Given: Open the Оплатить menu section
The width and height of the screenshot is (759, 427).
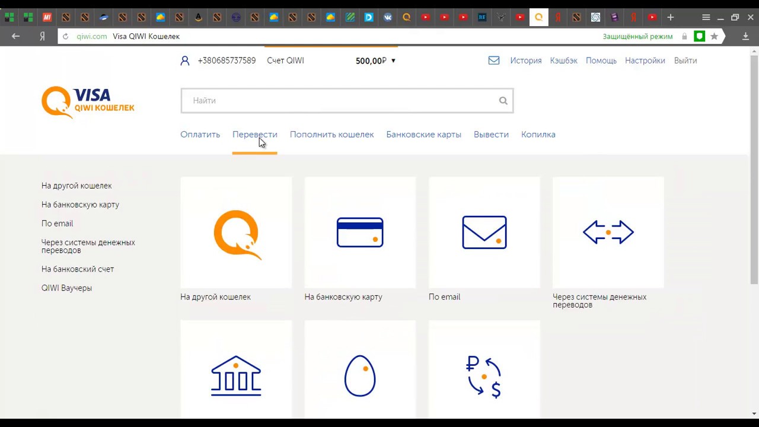Looking at the screenshot, I should (200, 135).
